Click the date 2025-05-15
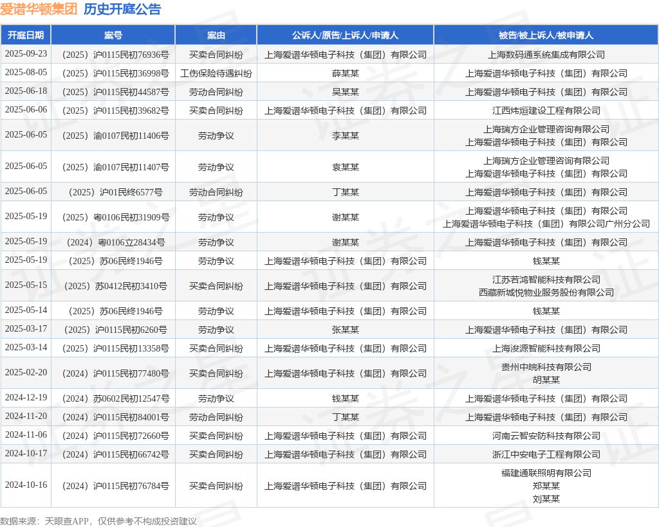Viewport: 659px width, 527px height. [26, 285]
